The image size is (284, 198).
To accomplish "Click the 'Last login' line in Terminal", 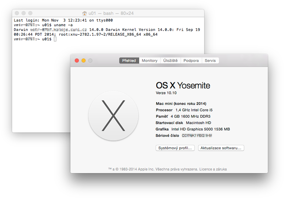I will click(x=63, y=20).
